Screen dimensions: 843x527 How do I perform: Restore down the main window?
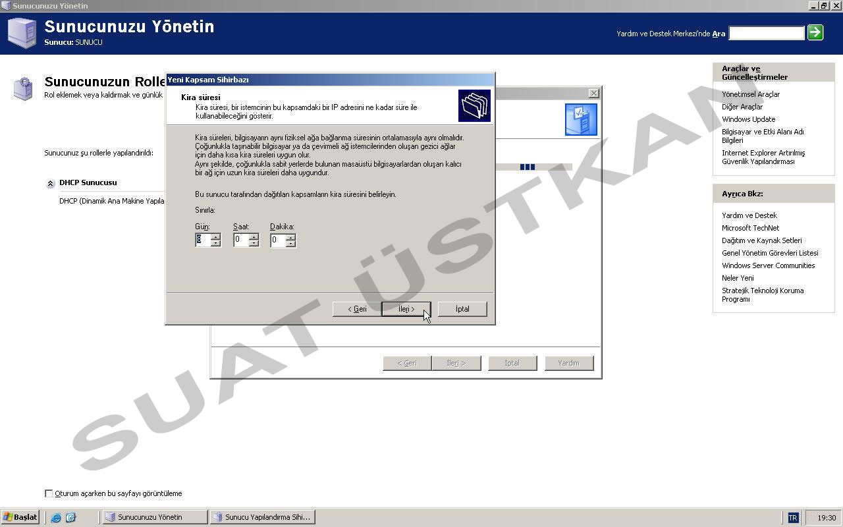click(x=824, y=5)
